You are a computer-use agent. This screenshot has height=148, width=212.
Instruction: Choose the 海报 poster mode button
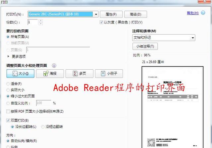50,74
